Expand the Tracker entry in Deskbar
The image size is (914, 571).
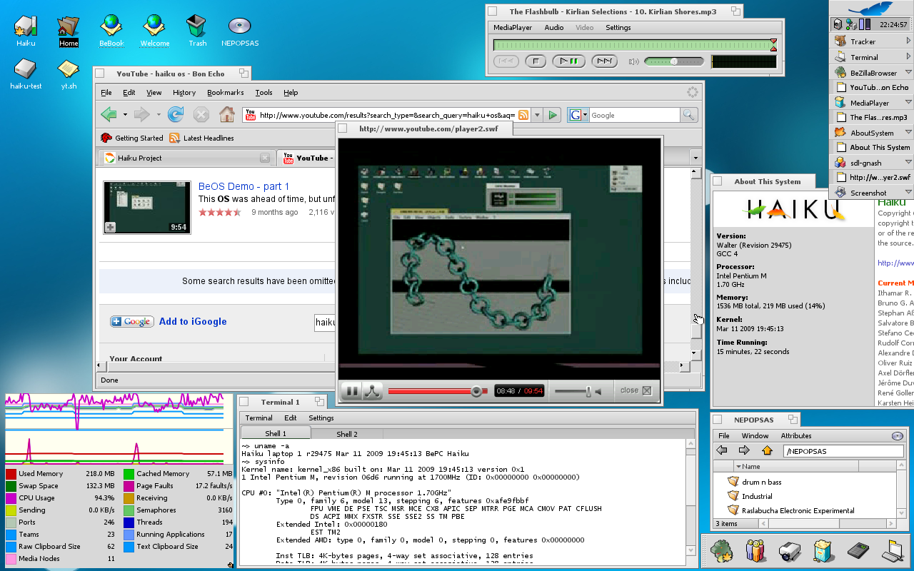point(908,41)
